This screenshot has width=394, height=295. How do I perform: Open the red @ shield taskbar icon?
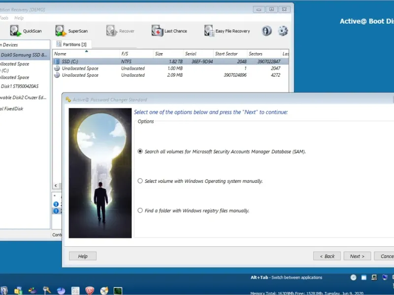[x=90, y=291]
